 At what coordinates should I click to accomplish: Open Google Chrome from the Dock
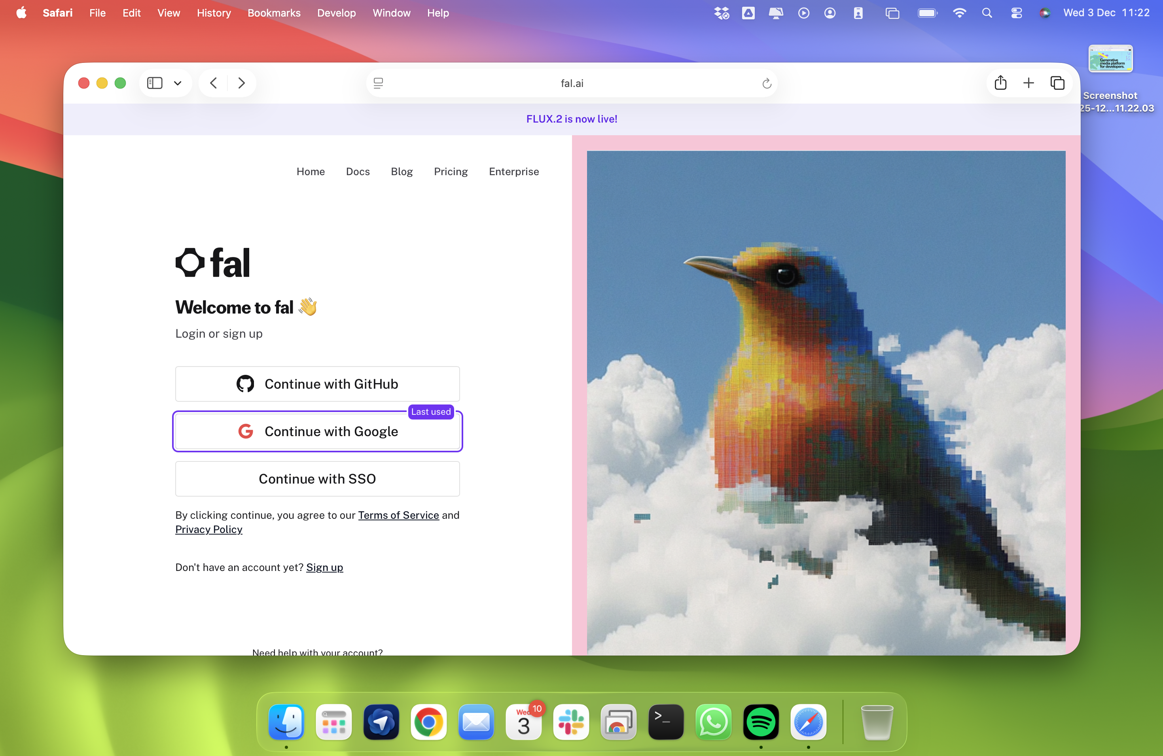428,722
